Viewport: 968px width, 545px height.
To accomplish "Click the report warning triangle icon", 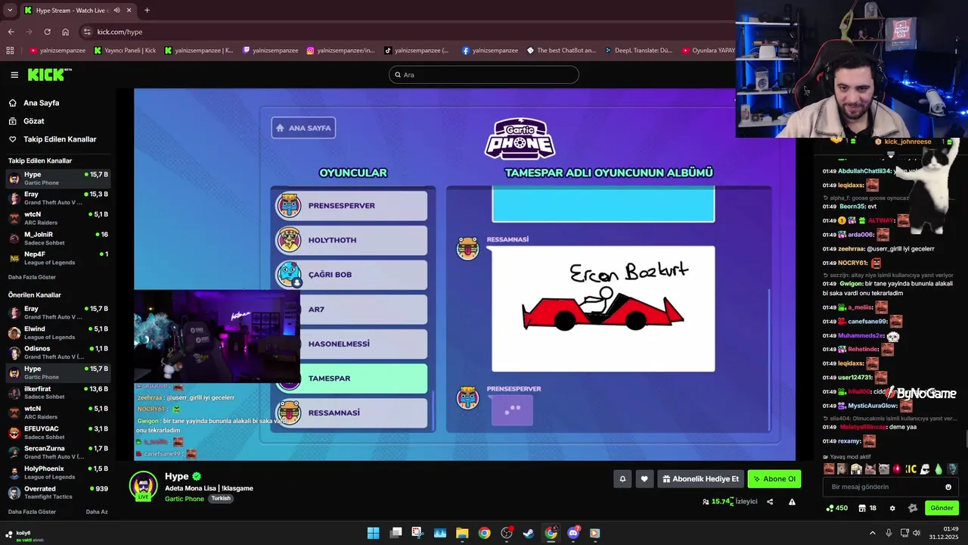I will 792,501.
